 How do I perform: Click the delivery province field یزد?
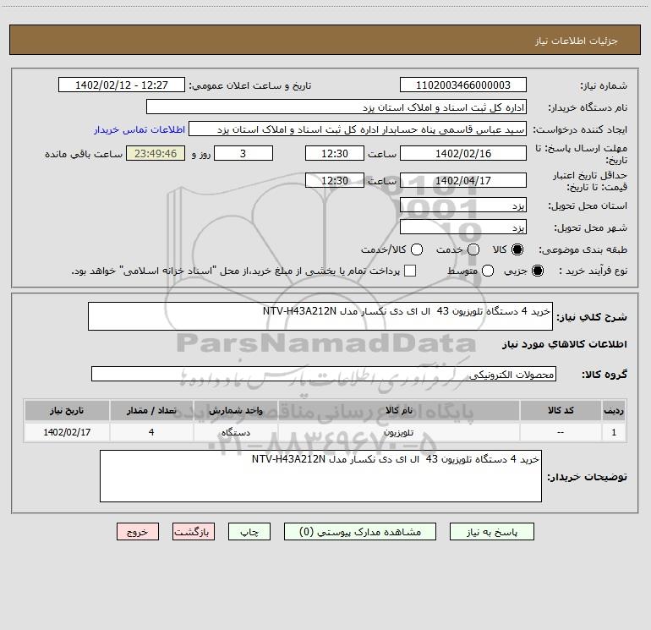point(463,205)
